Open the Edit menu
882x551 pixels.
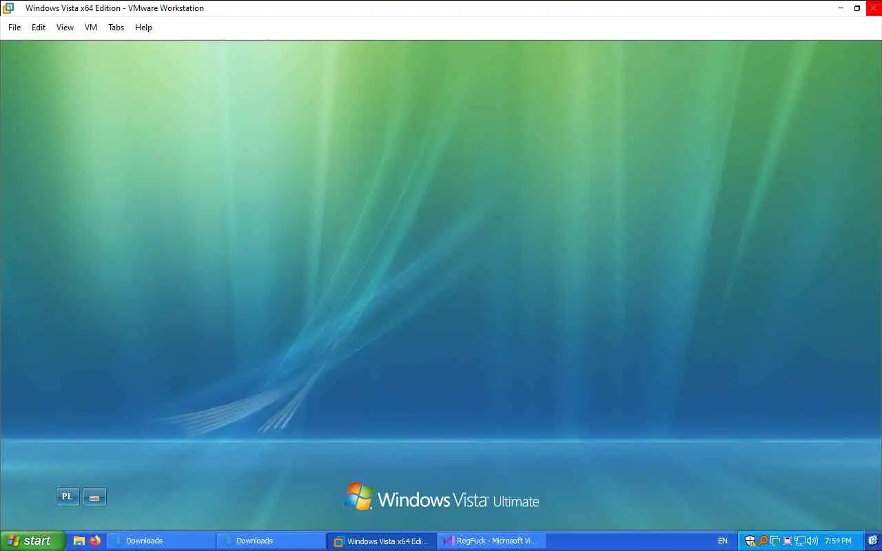[x=39, y=28]
